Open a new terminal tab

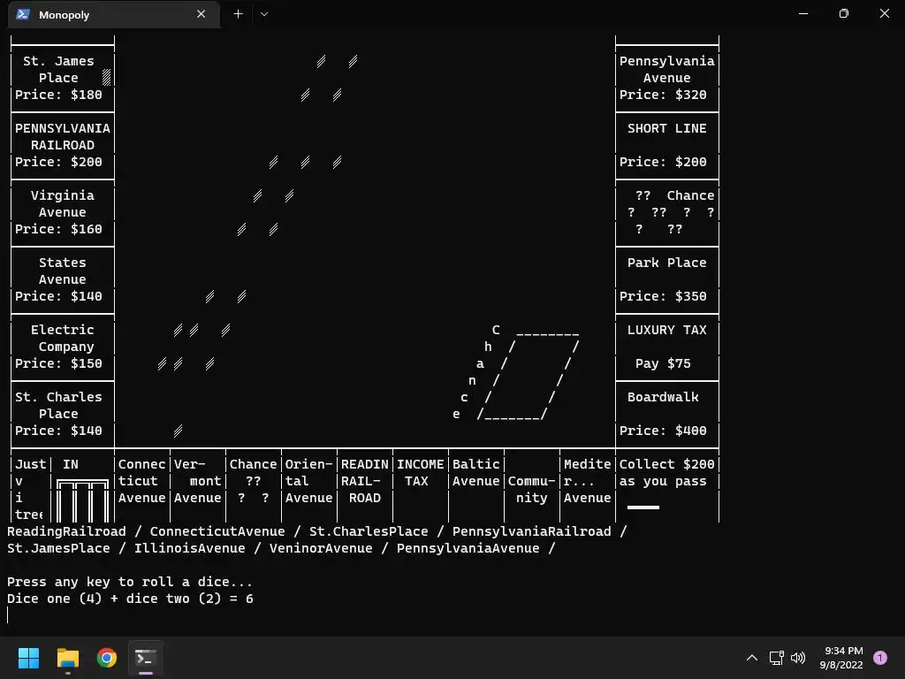pyautogui.click(x=238, y=14)
